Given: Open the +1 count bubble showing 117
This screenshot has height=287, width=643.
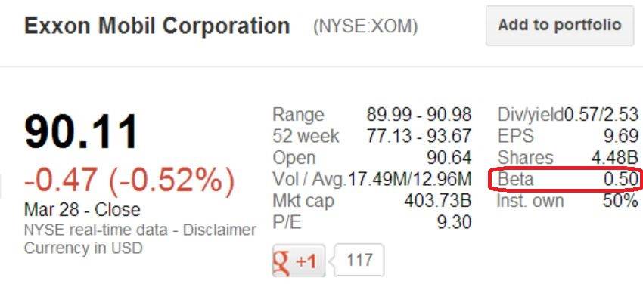Looking at the screenshot, I should 359,260.
